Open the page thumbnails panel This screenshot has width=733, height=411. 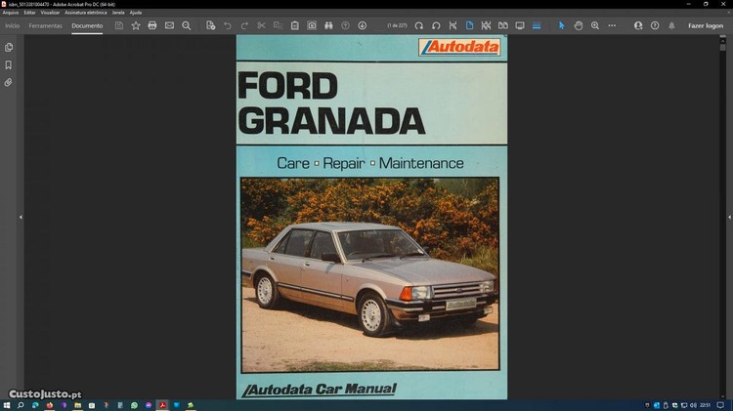tap(9, 47)
